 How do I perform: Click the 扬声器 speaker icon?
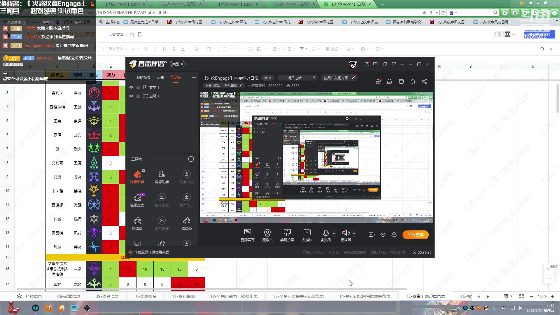point(346,233)
